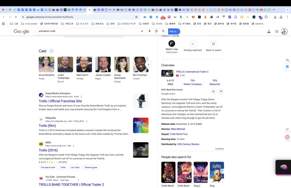Click the Full cast & crew chip
291x188 pixels.
pyautogui.click(x=48, y=168)
